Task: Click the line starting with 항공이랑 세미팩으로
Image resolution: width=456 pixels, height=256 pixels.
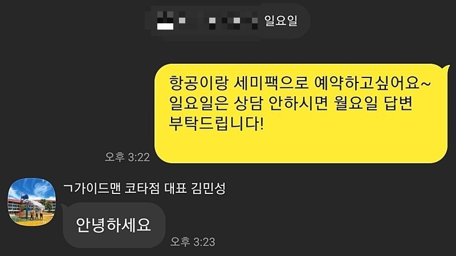Action: pyautogui.click(x=300, y=83)
